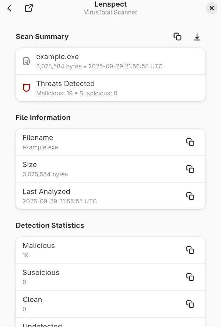Copy the Undetected statistic

click(190, 325)
